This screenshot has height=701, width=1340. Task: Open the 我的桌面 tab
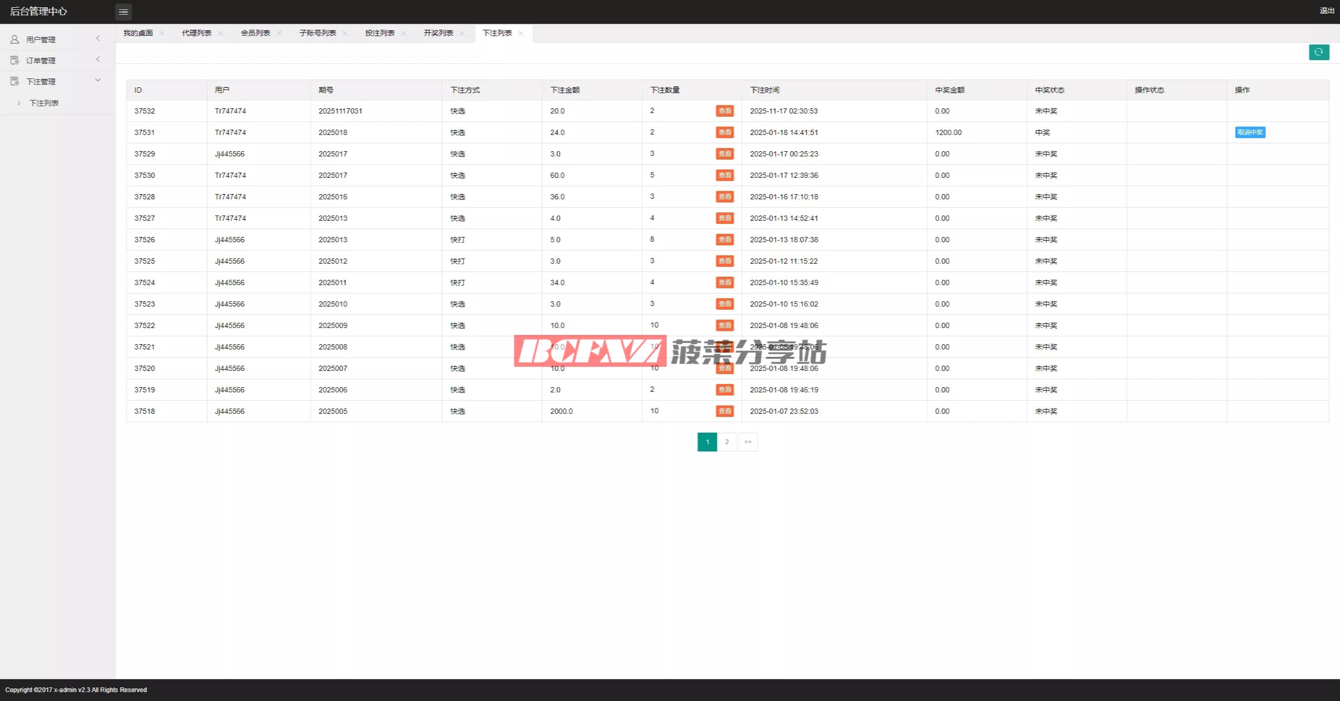[138, 33]
